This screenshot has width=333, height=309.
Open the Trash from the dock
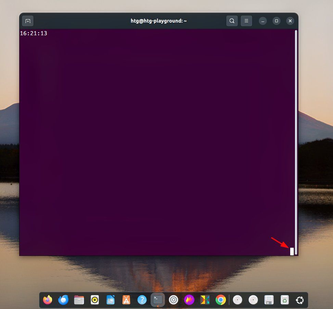pyautogui.click(x=285, y=300)
